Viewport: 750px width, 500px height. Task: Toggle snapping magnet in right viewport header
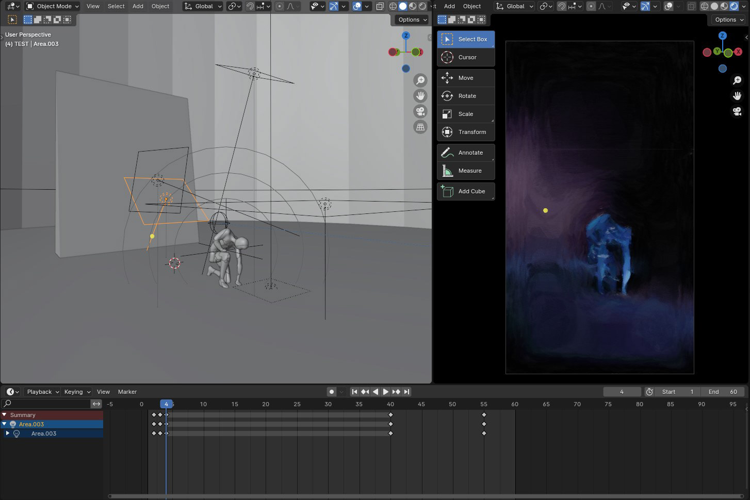562,6
